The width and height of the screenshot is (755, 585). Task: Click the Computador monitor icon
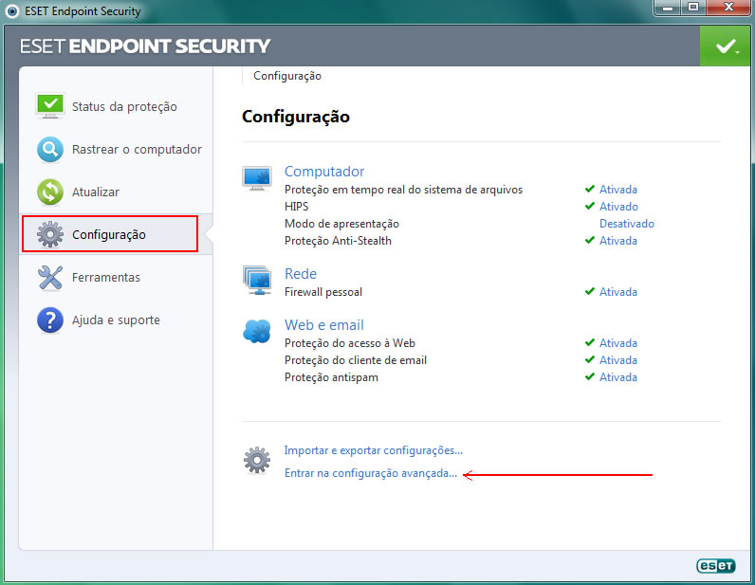257,177
